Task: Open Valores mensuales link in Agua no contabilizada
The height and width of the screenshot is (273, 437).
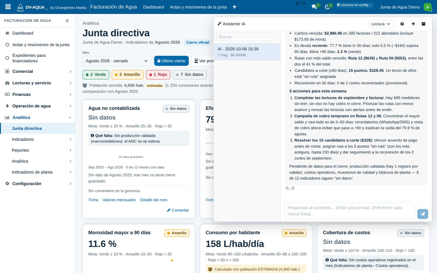Action: pos(119,200)
